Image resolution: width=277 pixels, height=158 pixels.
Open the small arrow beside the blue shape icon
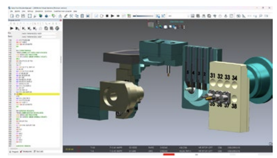(50, 16)
